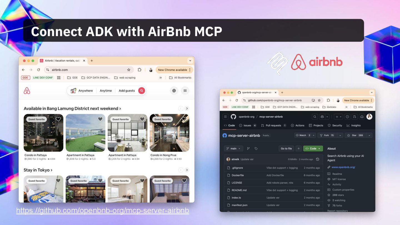Click install app icon in GitHub address bar
This screenshot has width=400, height=225.
[313, 100]
